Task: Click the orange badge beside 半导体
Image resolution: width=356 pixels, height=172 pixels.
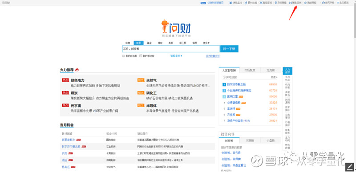Action: 141,105
